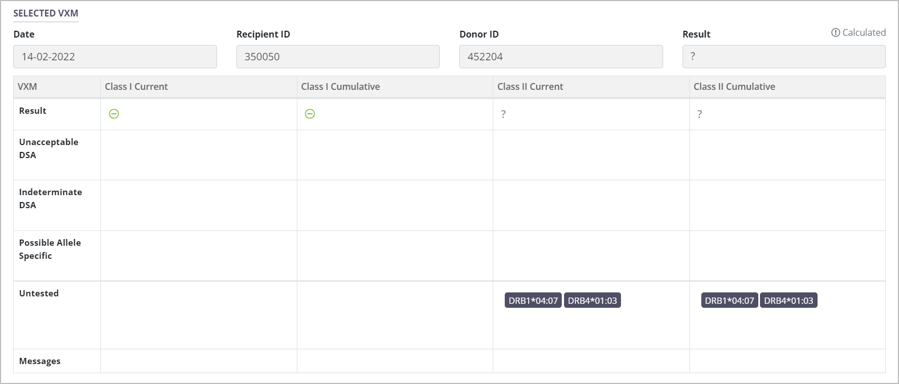Select DRB4*01:03 tag under Class II Current
Image resolution: width=899 pixels, height=384 pixels.
click(592, 300)
